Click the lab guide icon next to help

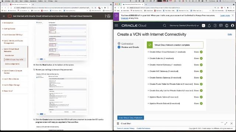109,16
